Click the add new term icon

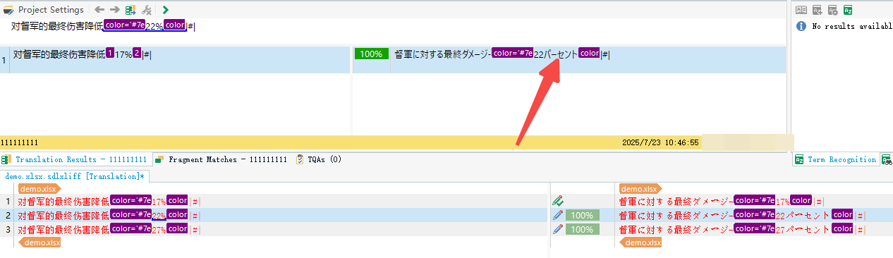[x=818, y=10]
